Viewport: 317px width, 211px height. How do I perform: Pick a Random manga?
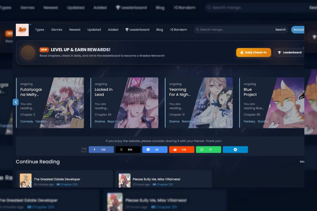(x=179, y=30)
